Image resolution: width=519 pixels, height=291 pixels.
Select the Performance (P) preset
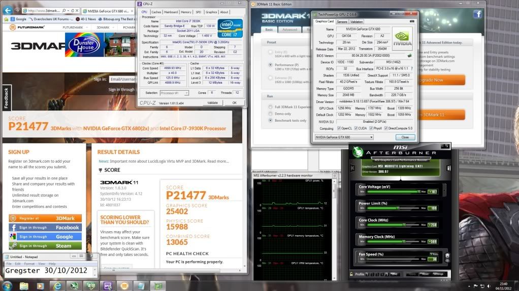click(x=271, y=65)
